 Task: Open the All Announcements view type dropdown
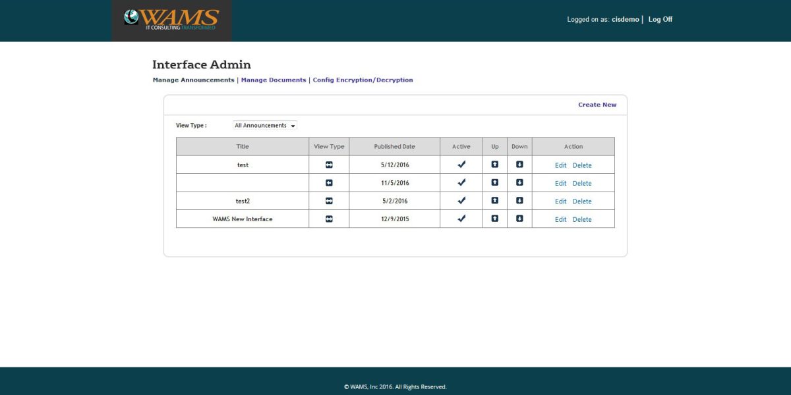tap(264, 125)
